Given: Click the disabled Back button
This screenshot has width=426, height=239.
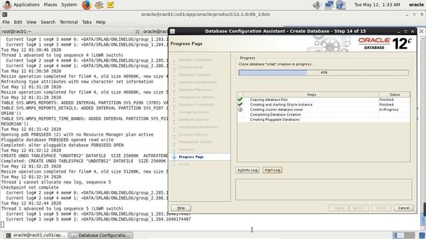Looking at the screenshot, I should [x=339, y=208].
